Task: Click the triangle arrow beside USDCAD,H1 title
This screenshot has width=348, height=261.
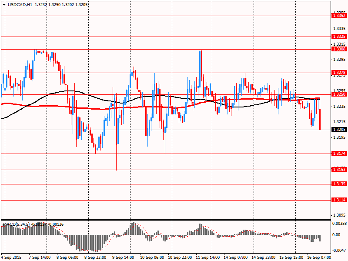Action: (3, 4)
